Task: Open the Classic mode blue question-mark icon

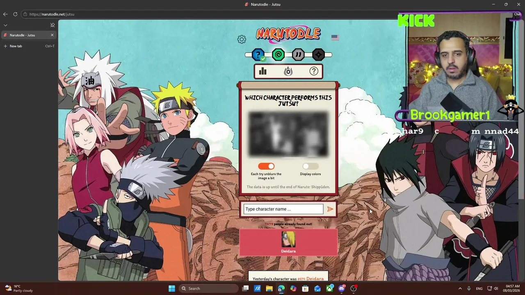Action: coord(258,54)
